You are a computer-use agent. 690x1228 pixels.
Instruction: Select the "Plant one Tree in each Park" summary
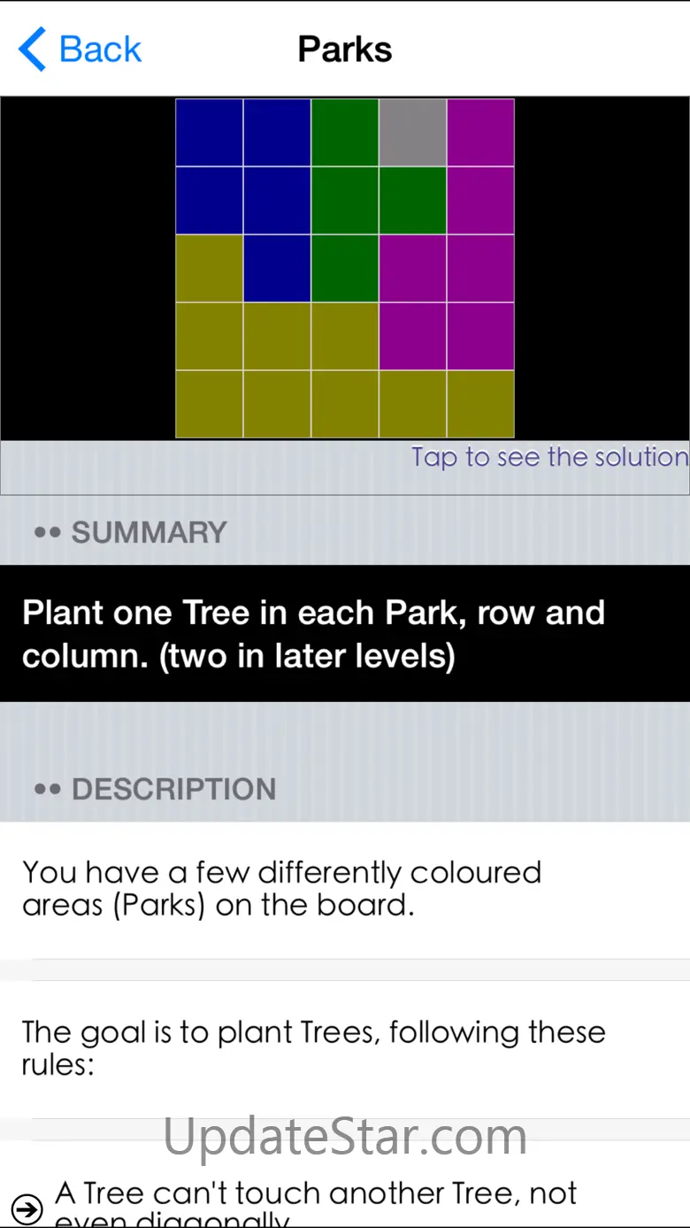314,634
